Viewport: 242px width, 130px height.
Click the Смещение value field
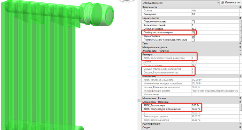[x=215, y=14]
